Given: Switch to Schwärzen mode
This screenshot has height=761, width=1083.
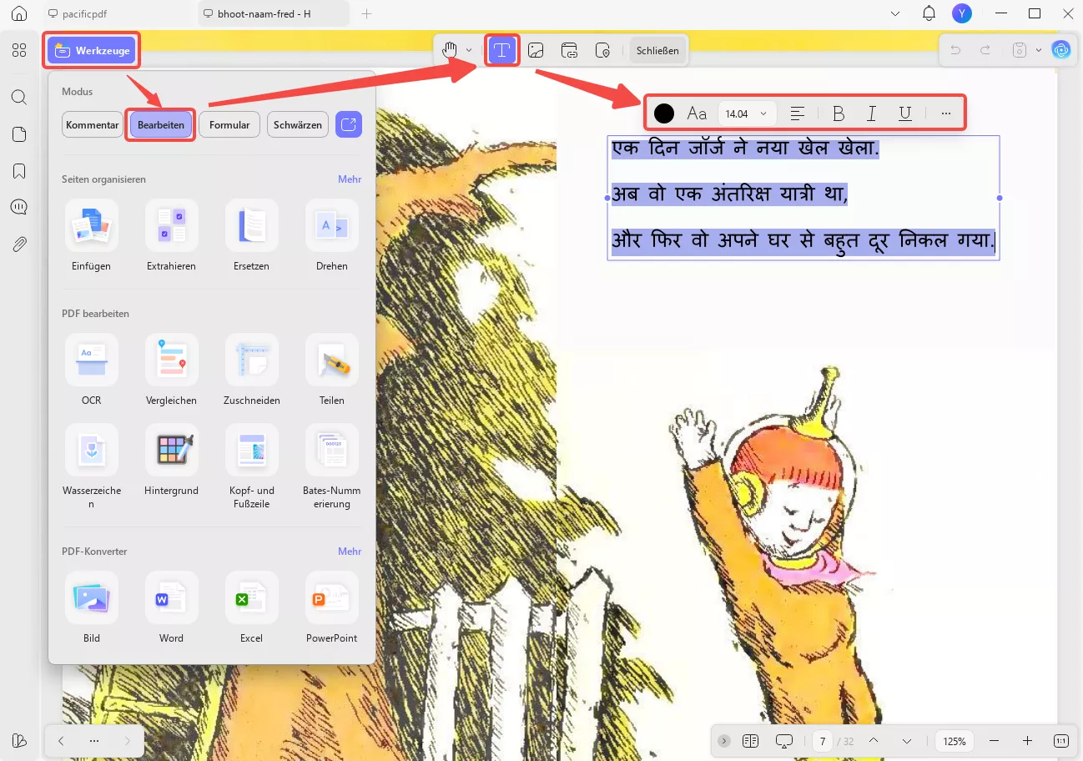Looking at the screenshot, I should [298, 125].
